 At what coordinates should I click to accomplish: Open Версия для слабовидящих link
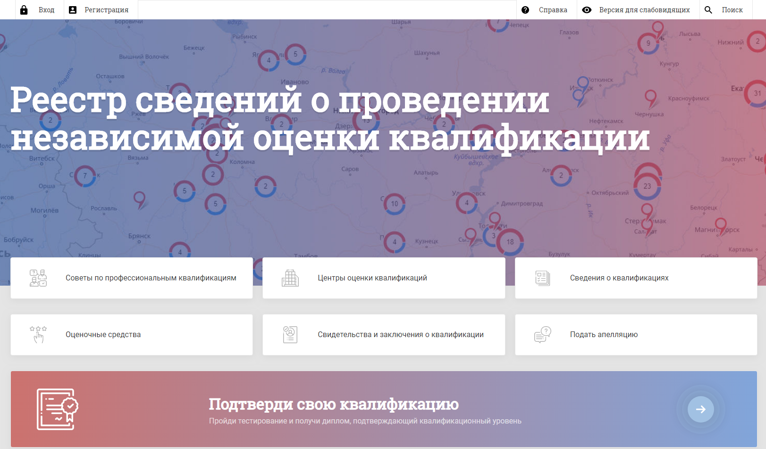[x=644, y=10]
